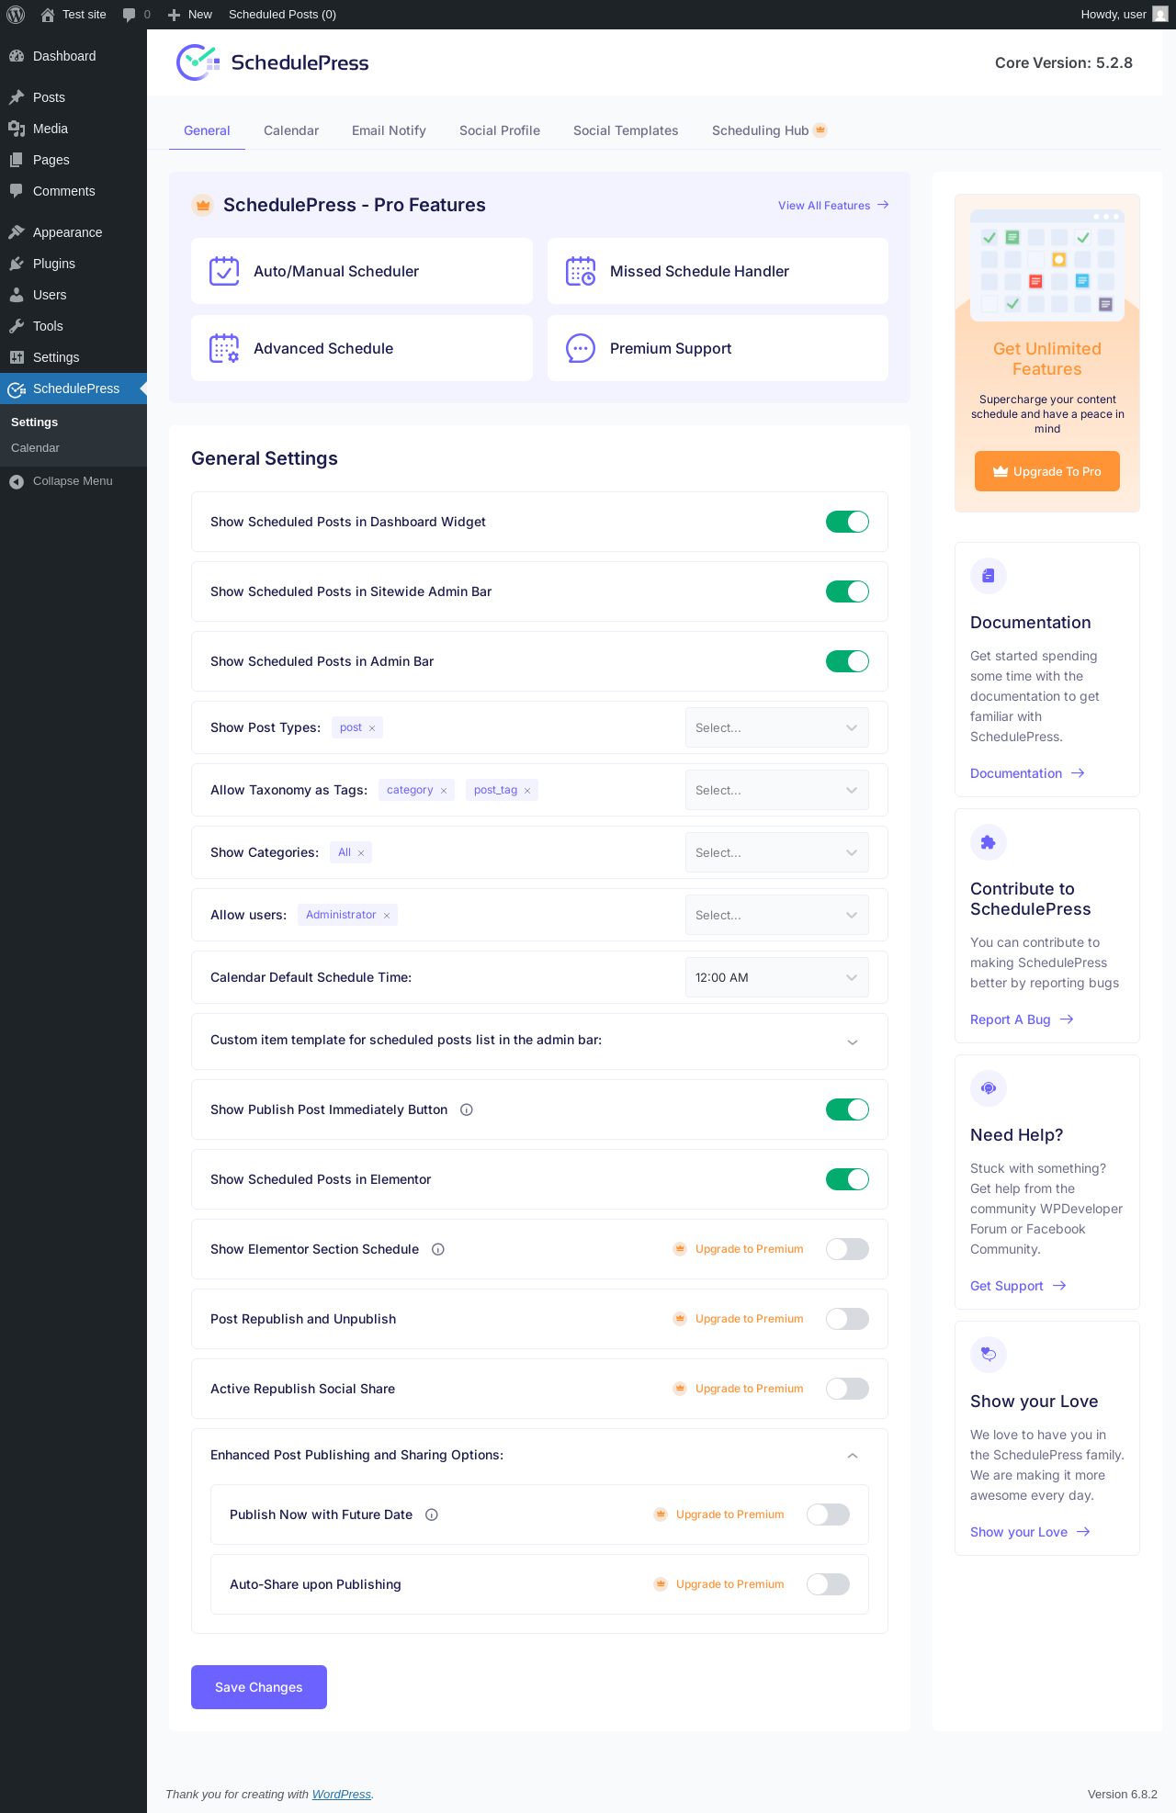Open the Email Notify tab
The height and width of the screenshot is (1813, 1176).
pyautogui.click(x=389, y=130)
